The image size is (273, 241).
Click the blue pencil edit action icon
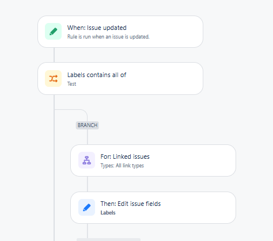click(86, 207)
